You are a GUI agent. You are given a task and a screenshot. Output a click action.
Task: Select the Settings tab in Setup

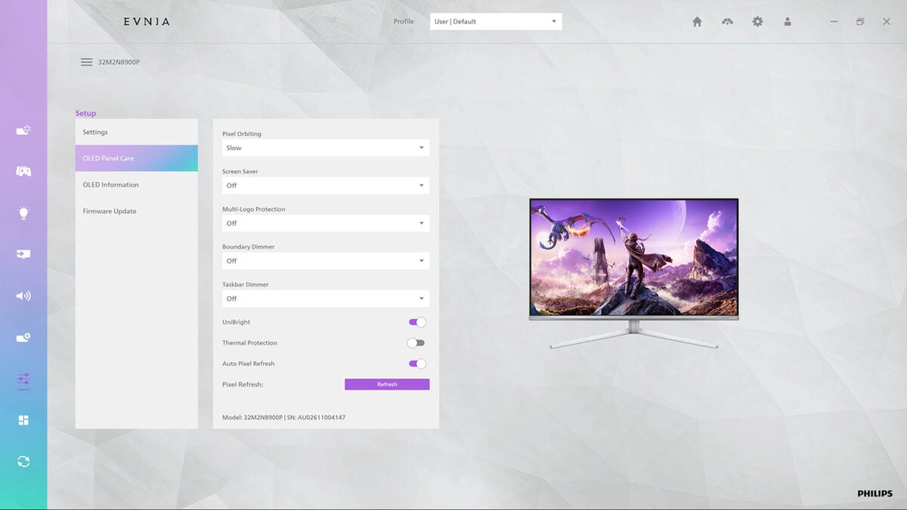tap(136, 132)
